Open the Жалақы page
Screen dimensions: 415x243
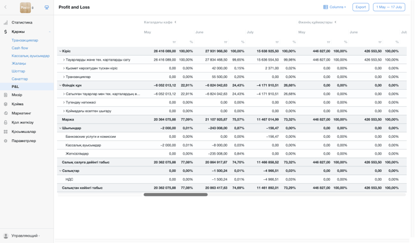[x=19, y=64]
